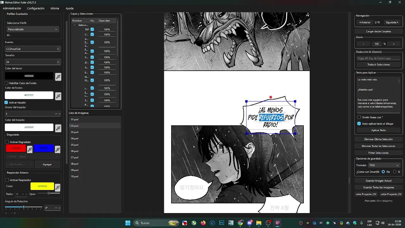
Task: Click the Agregar gradient profile button
Action: [x=47, y=164]
